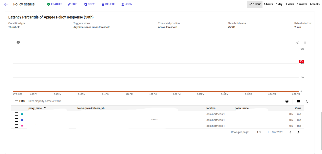Go to next page of series

(298, 132)
